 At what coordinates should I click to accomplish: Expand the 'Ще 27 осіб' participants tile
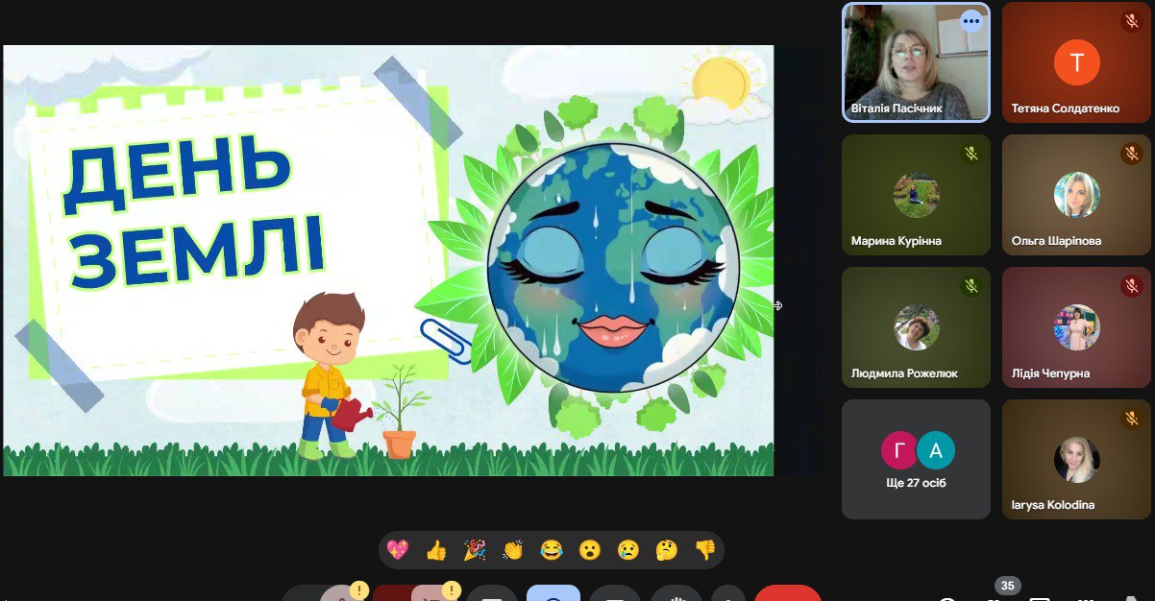point(916,459)
